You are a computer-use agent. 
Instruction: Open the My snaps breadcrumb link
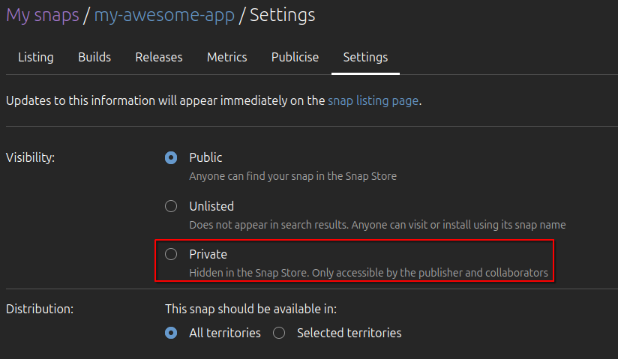click(x=43, y=15)
